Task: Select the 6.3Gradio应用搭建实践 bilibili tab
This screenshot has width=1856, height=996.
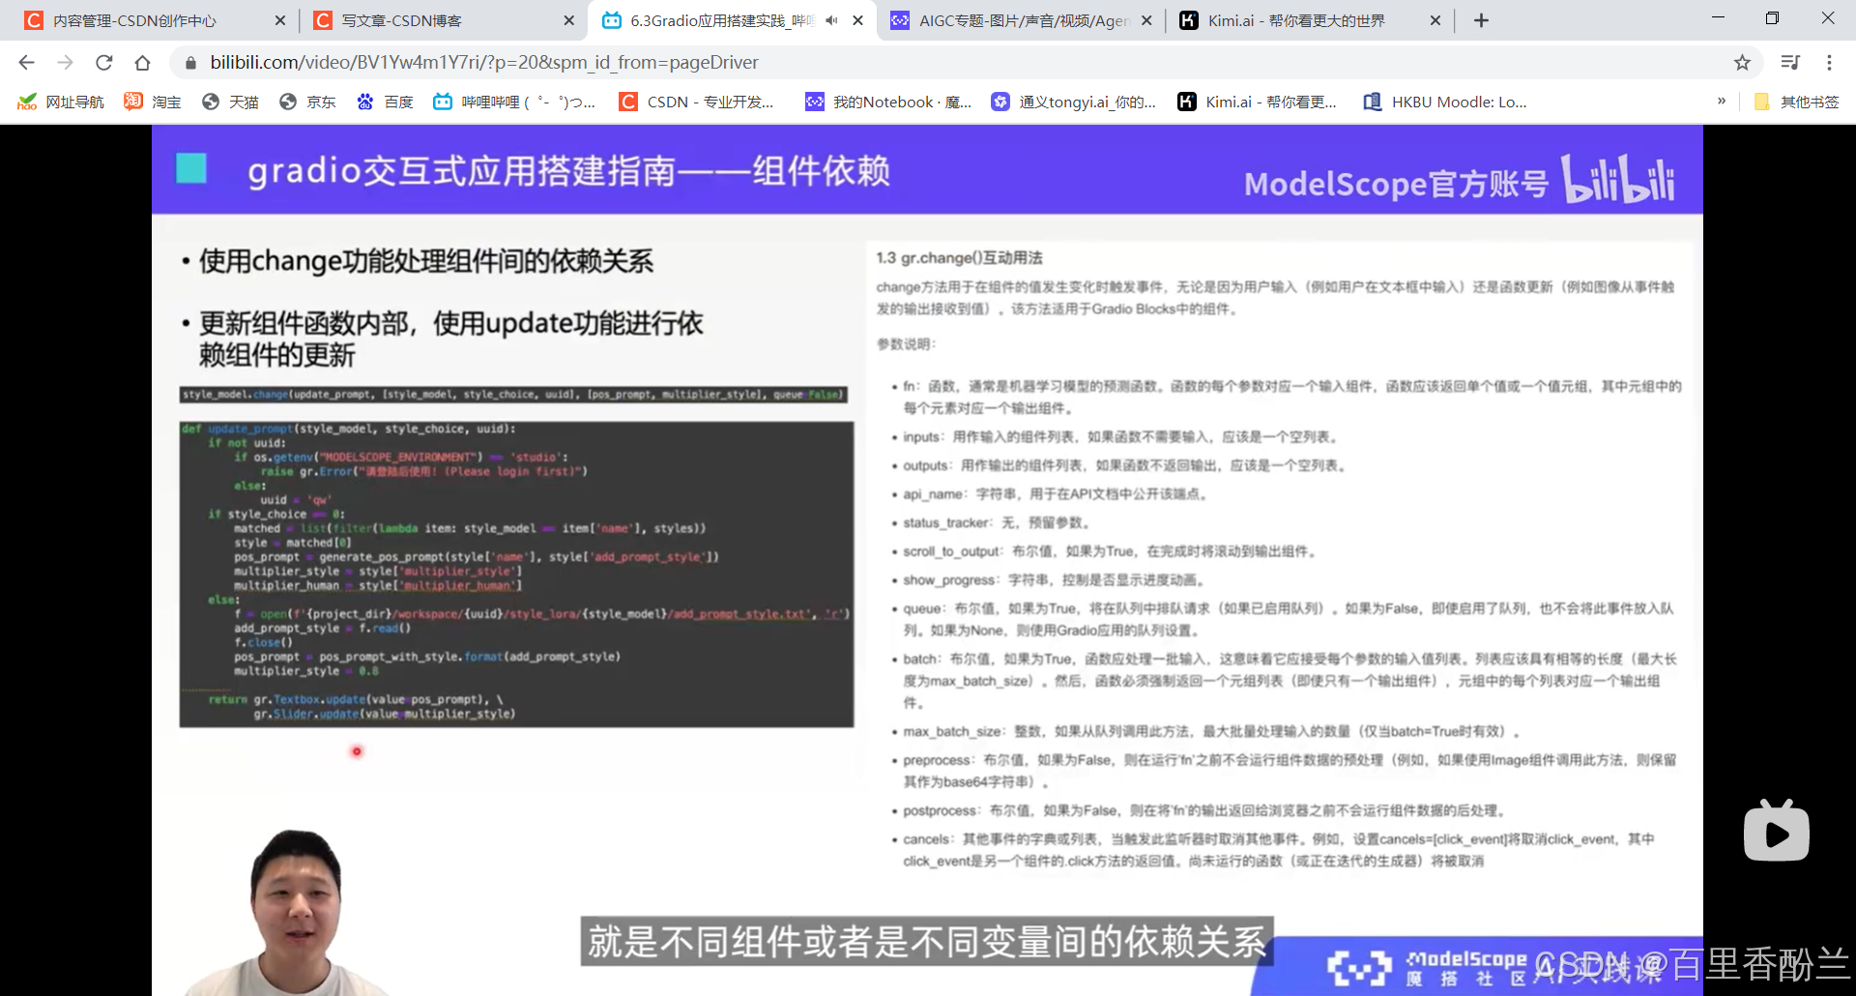Action: tap(730, 20)
